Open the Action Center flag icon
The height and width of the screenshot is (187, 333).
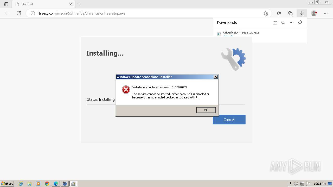[x=308, y=184]
